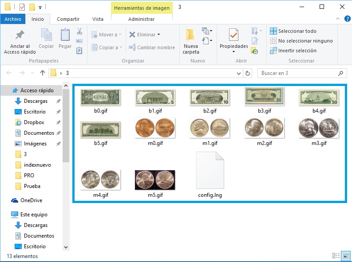The height and width of the screenshot is (262, 352).
Task: Create a new folder with Nueva carpeta
Action: (x=190, y=42)
